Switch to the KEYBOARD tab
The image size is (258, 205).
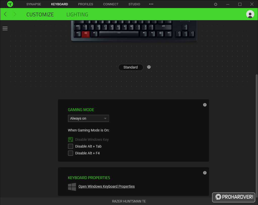pos(59,4)
